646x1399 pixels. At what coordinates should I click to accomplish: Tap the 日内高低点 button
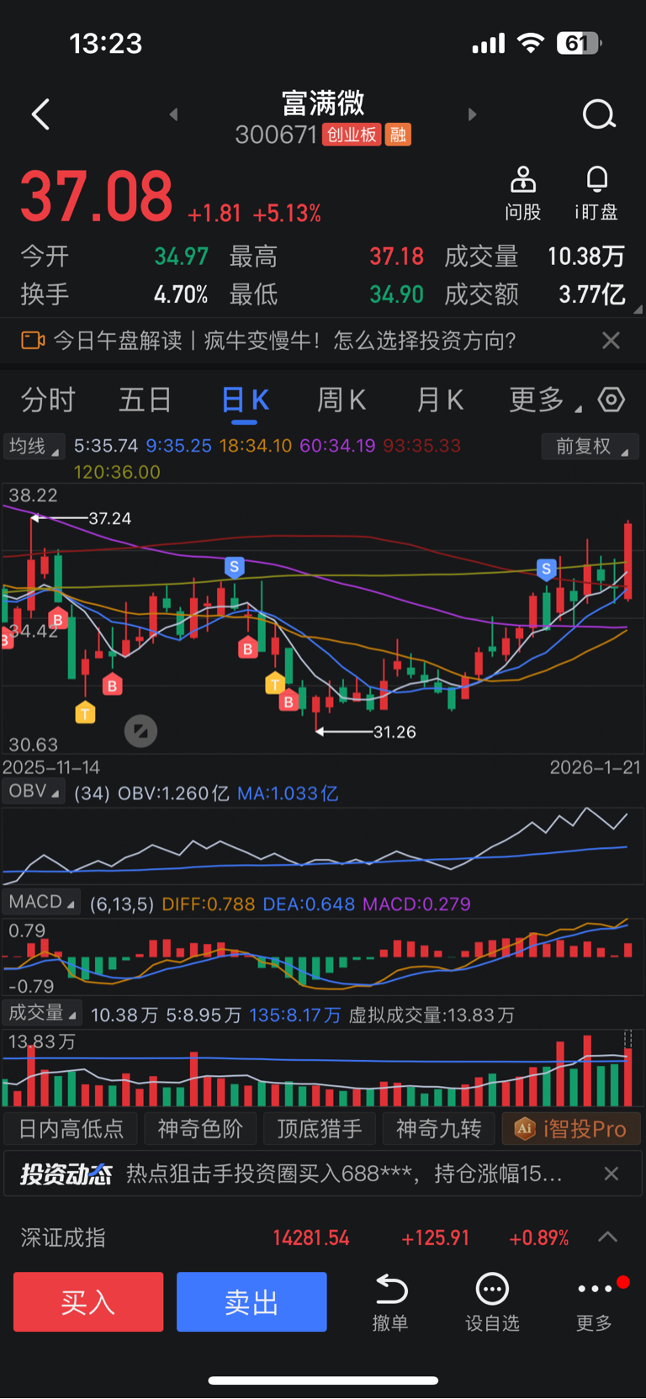tap(71, 1128)
